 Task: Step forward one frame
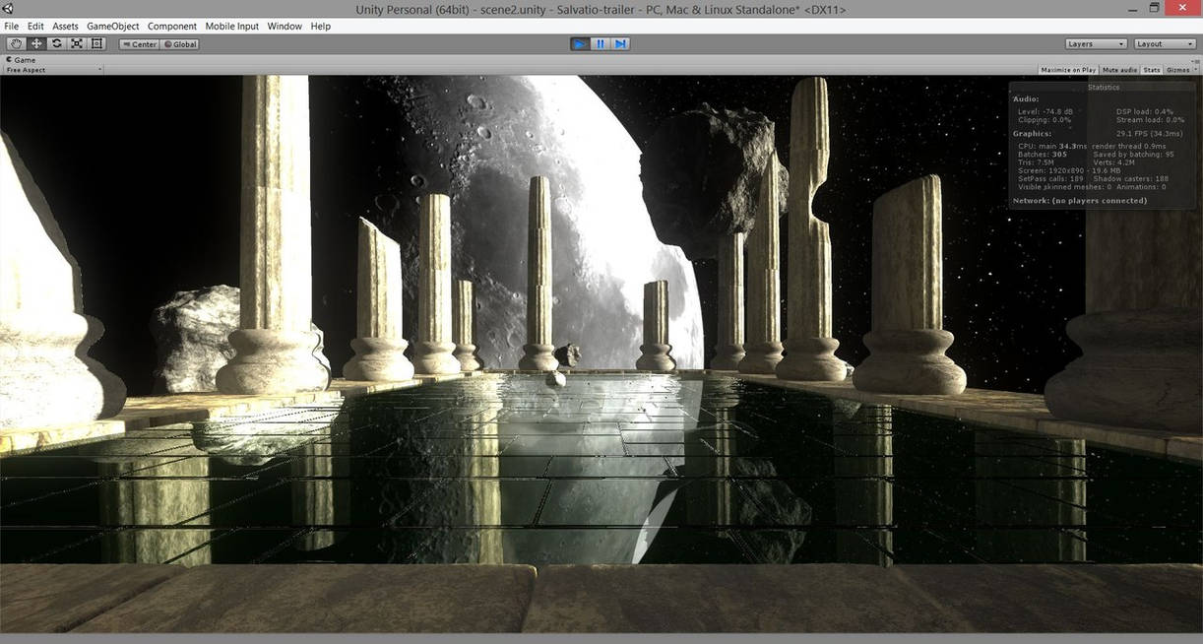(620, 43)
